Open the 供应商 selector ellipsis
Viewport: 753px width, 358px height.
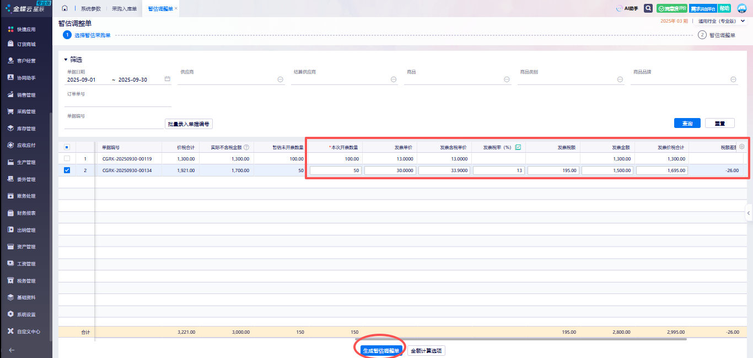280,79
